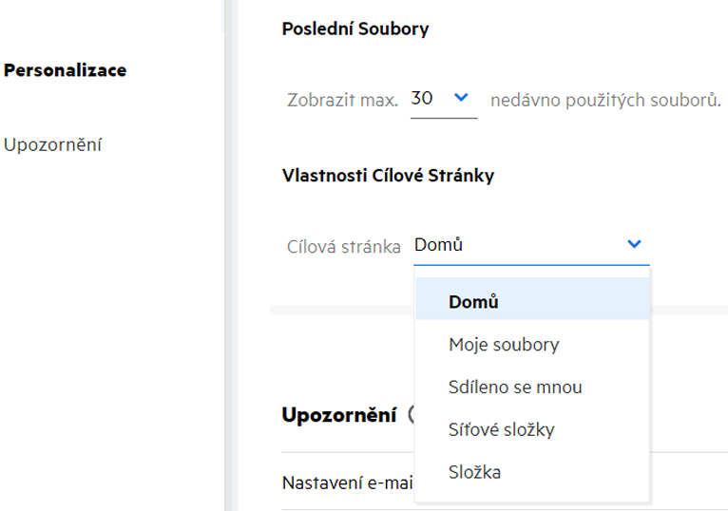Click the partly hidden icon beside Upozornění heading
728x511 pixels.
click(x=411, y=414)
